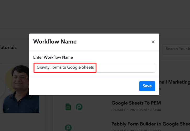Click the dialog header area right of the title
This screenshot has width=190, height=131.
tap(113, 41)
